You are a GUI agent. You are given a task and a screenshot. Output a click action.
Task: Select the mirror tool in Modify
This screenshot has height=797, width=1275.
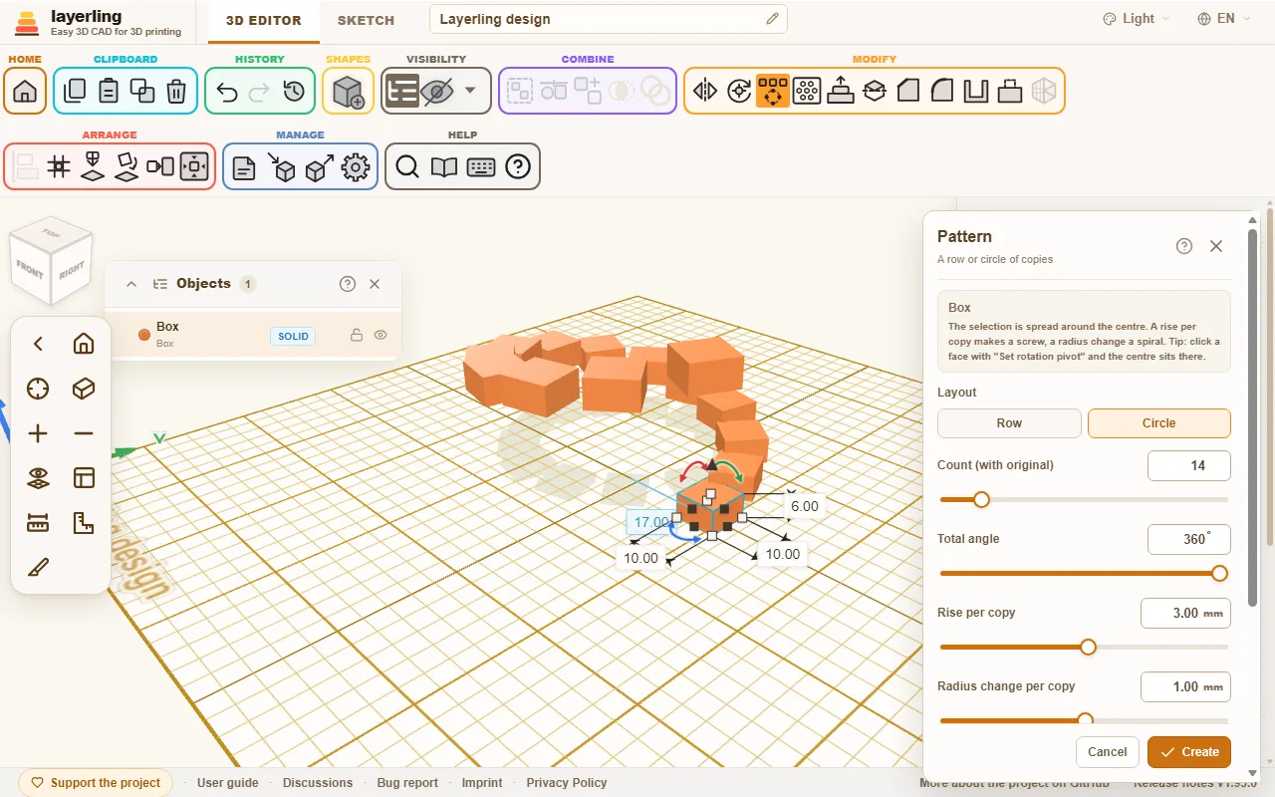pyautogui.click(x=705, y=92)
